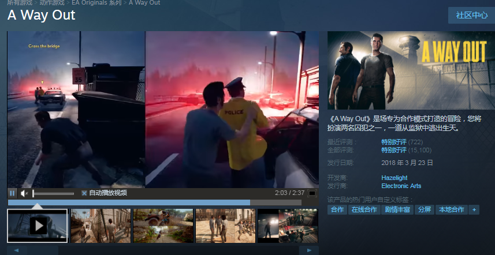Image resolution: width=495 pixels, height=255 pixels.
Task: Adjust the video volume slider
Action: coord(53,193)
